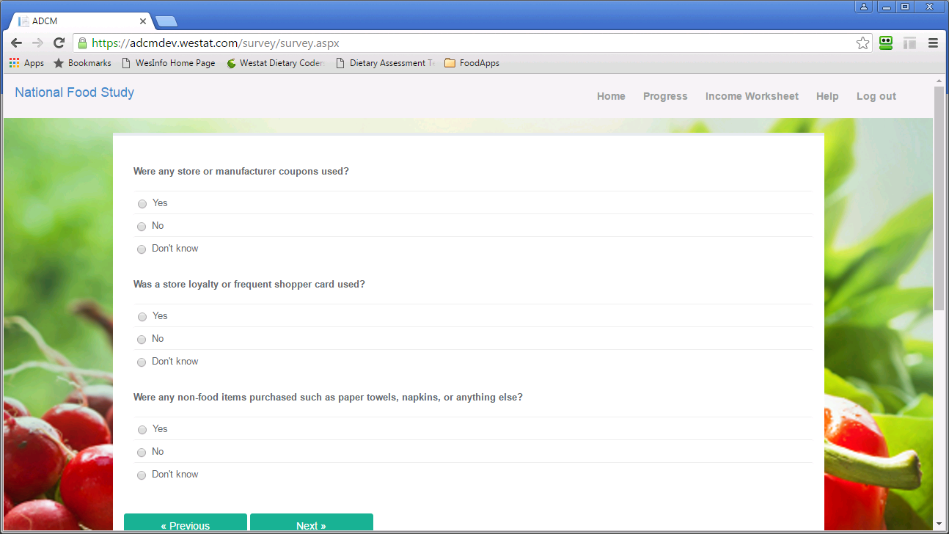Click the green robot extension icon
Viewport: 949px width, 534px height.
[886, 43]
